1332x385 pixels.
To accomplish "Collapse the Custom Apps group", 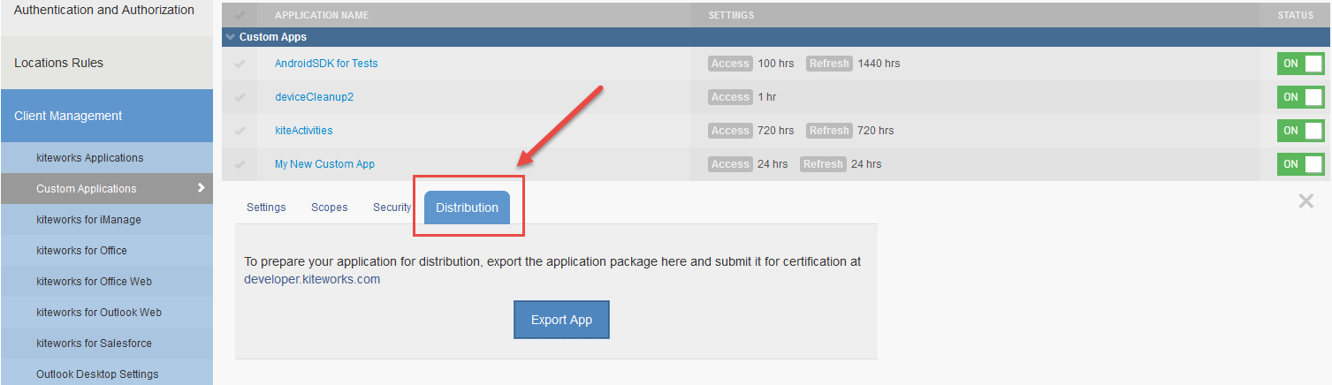I will [231, 37].
